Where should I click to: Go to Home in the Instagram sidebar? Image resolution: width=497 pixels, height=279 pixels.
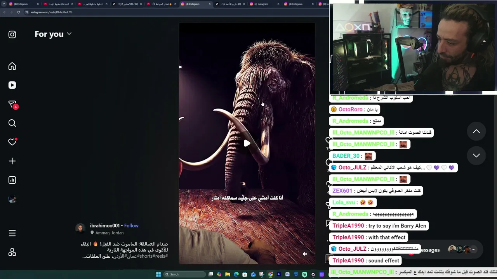(12, 66)
